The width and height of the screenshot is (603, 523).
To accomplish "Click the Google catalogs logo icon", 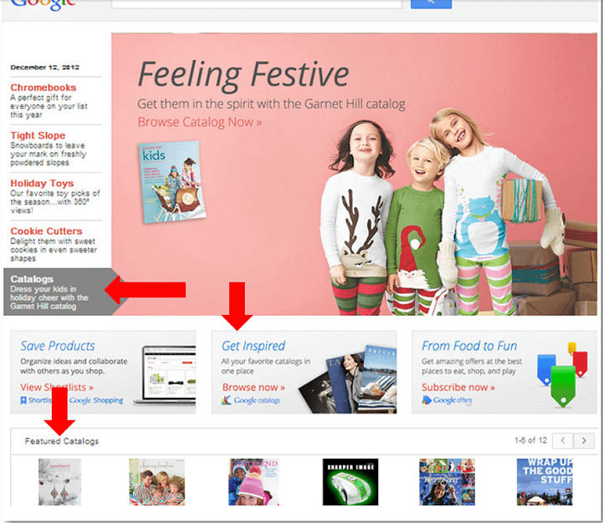I will 227,400.
